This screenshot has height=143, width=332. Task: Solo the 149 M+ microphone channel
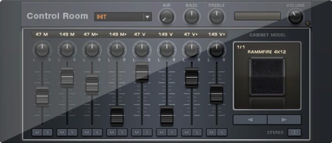(x=122, y=133)
